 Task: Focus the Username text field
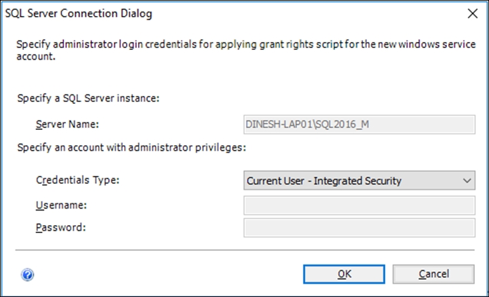360,206
